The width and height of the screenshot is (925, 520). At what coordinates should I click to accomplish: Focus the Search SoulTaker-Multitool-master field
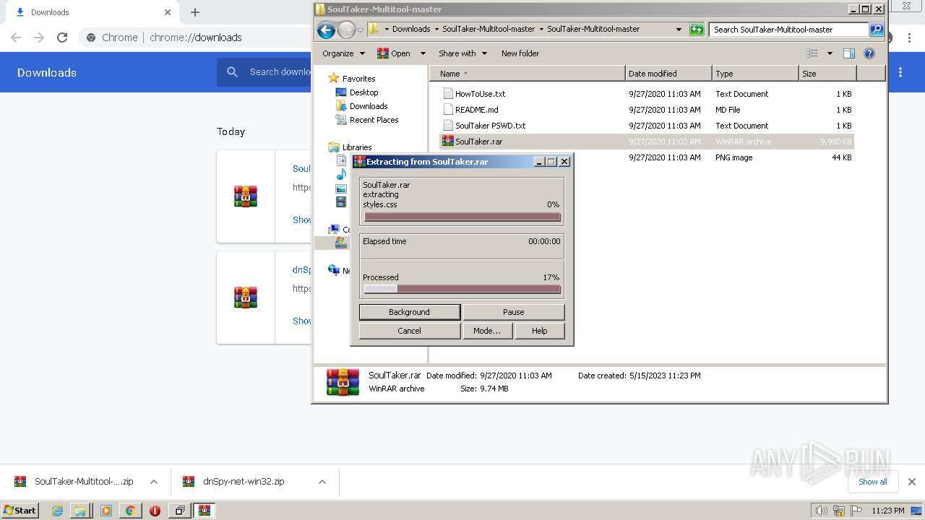click(x=788, y=30)
